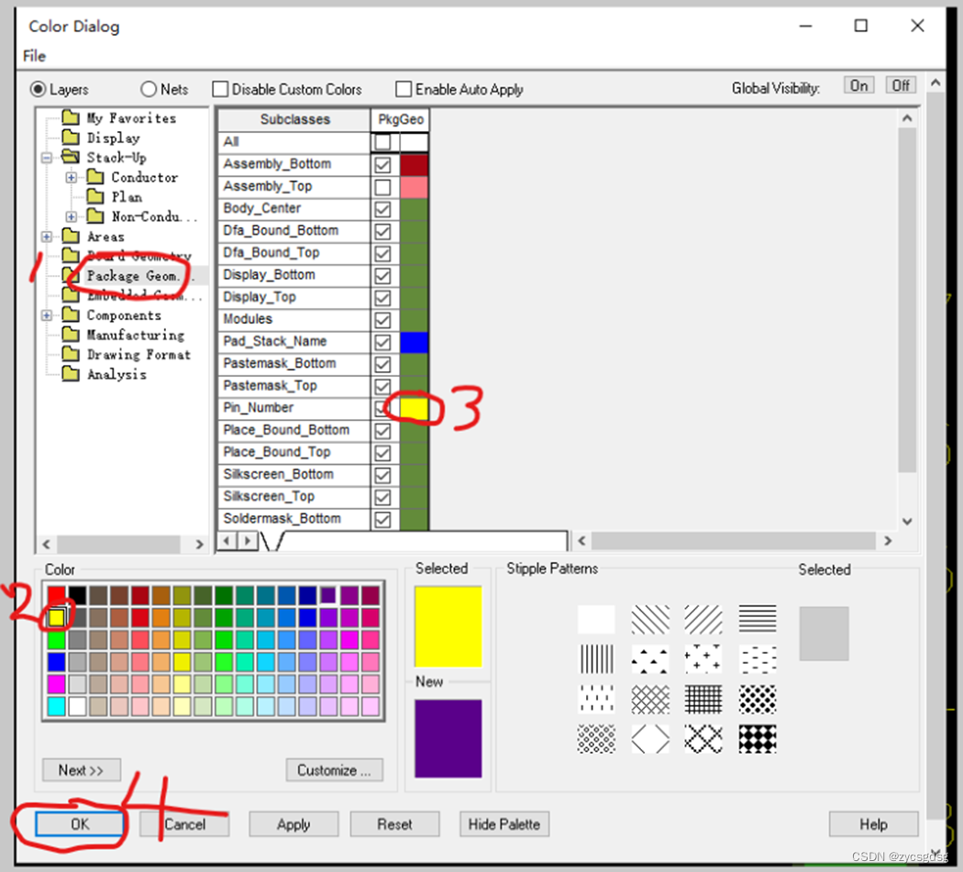Screen dimensions: 963x872
Task: Check the Assembly_Top visibility checkbox
Action: click(382, 187)
